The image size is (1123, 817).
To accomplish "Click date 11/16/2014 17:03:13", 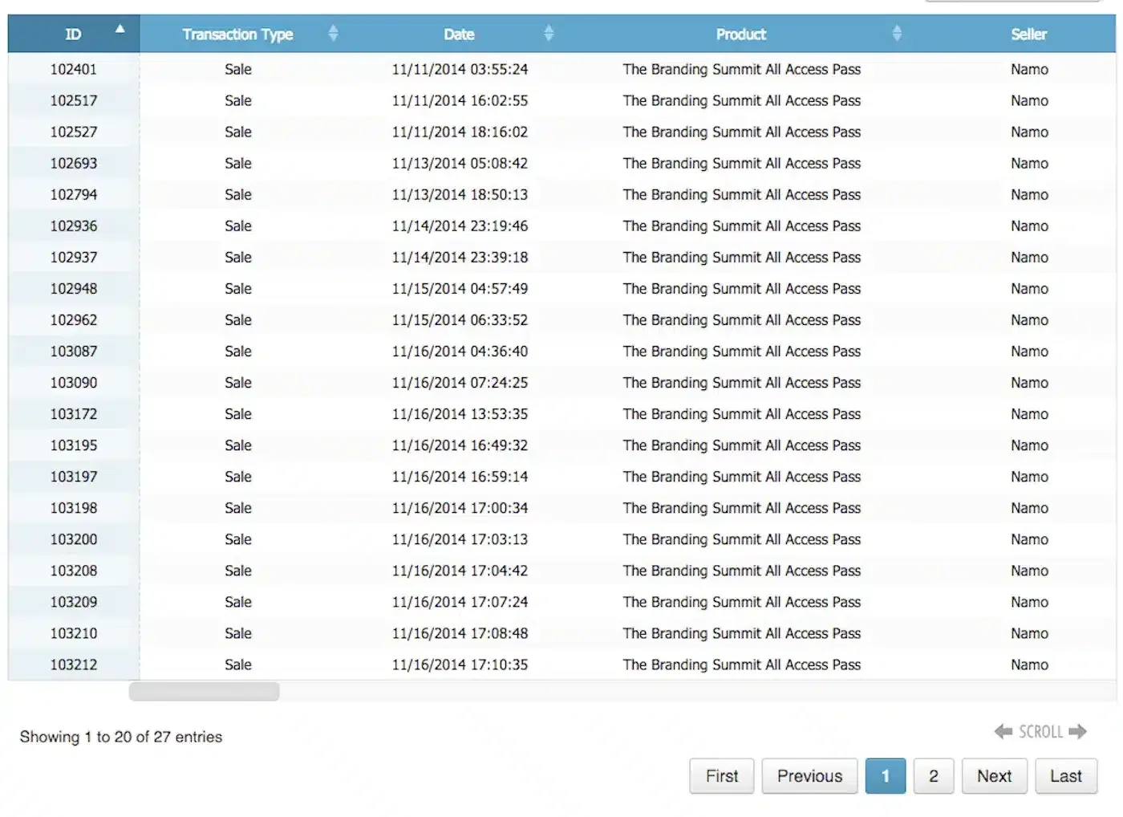I will pyautogui.click(x=460, y=539).
